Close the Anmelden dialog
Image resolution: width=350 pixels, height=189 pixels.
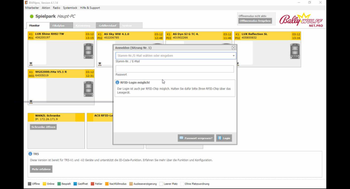[234, 48]
